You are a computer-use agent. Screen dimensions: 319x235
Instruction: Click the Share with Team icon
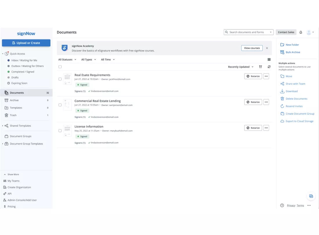[282, 84]
